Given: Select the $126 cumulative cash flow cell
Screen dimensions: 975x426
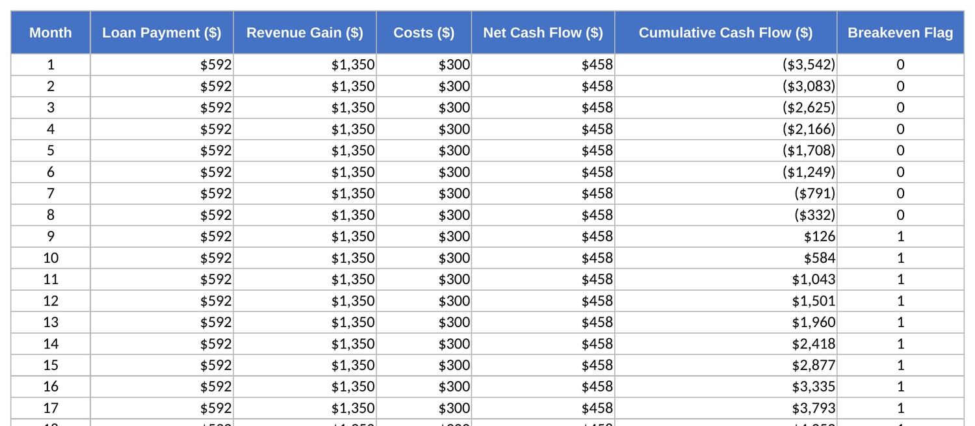Looking at the screenshot, I should pyautogui.click(x=726, y=236).
